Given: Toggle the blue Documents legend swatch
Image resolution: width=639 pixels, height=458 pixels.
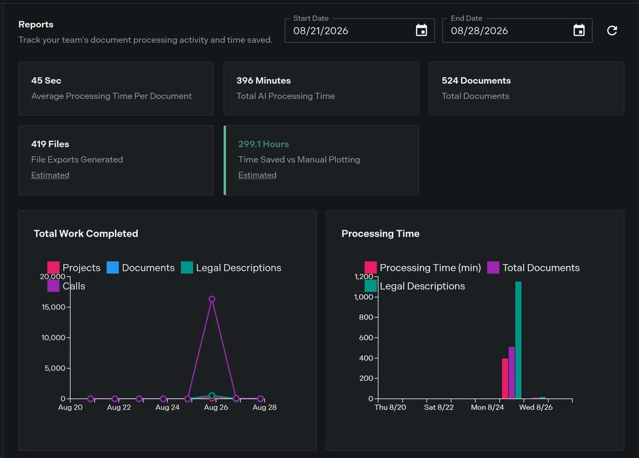Looking at the screenshot, I should (x=113, y=267).
